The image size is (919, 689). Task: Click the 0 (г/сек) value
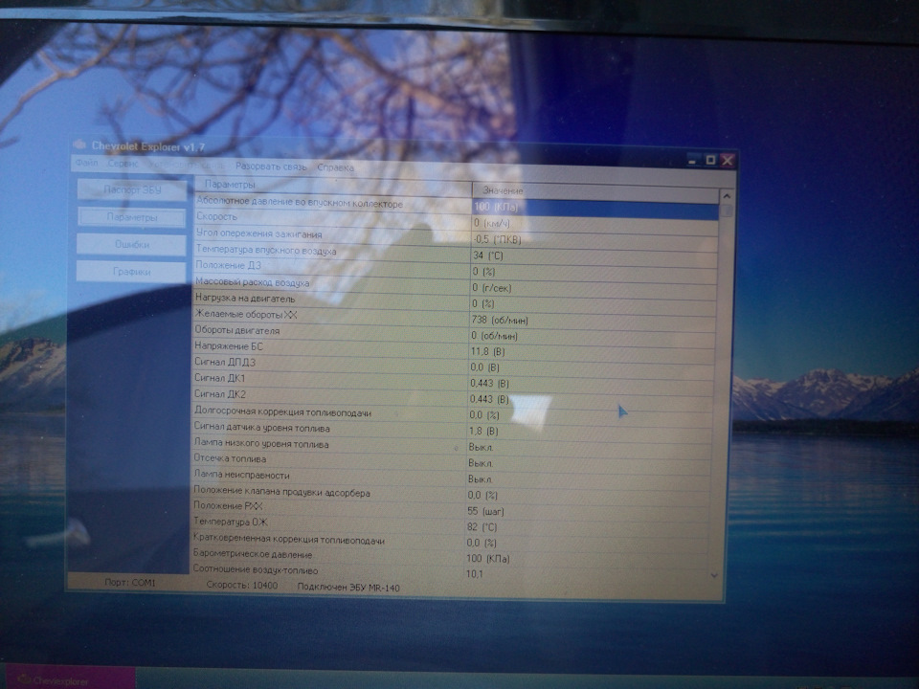click(492, 288)
